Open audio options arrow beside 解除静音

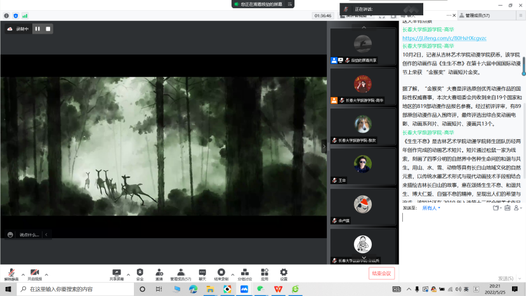(23, 274)
